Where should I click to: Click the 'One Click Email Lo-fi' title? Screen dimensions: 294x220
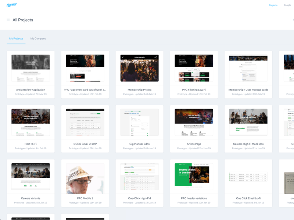(x=248, y=198)
